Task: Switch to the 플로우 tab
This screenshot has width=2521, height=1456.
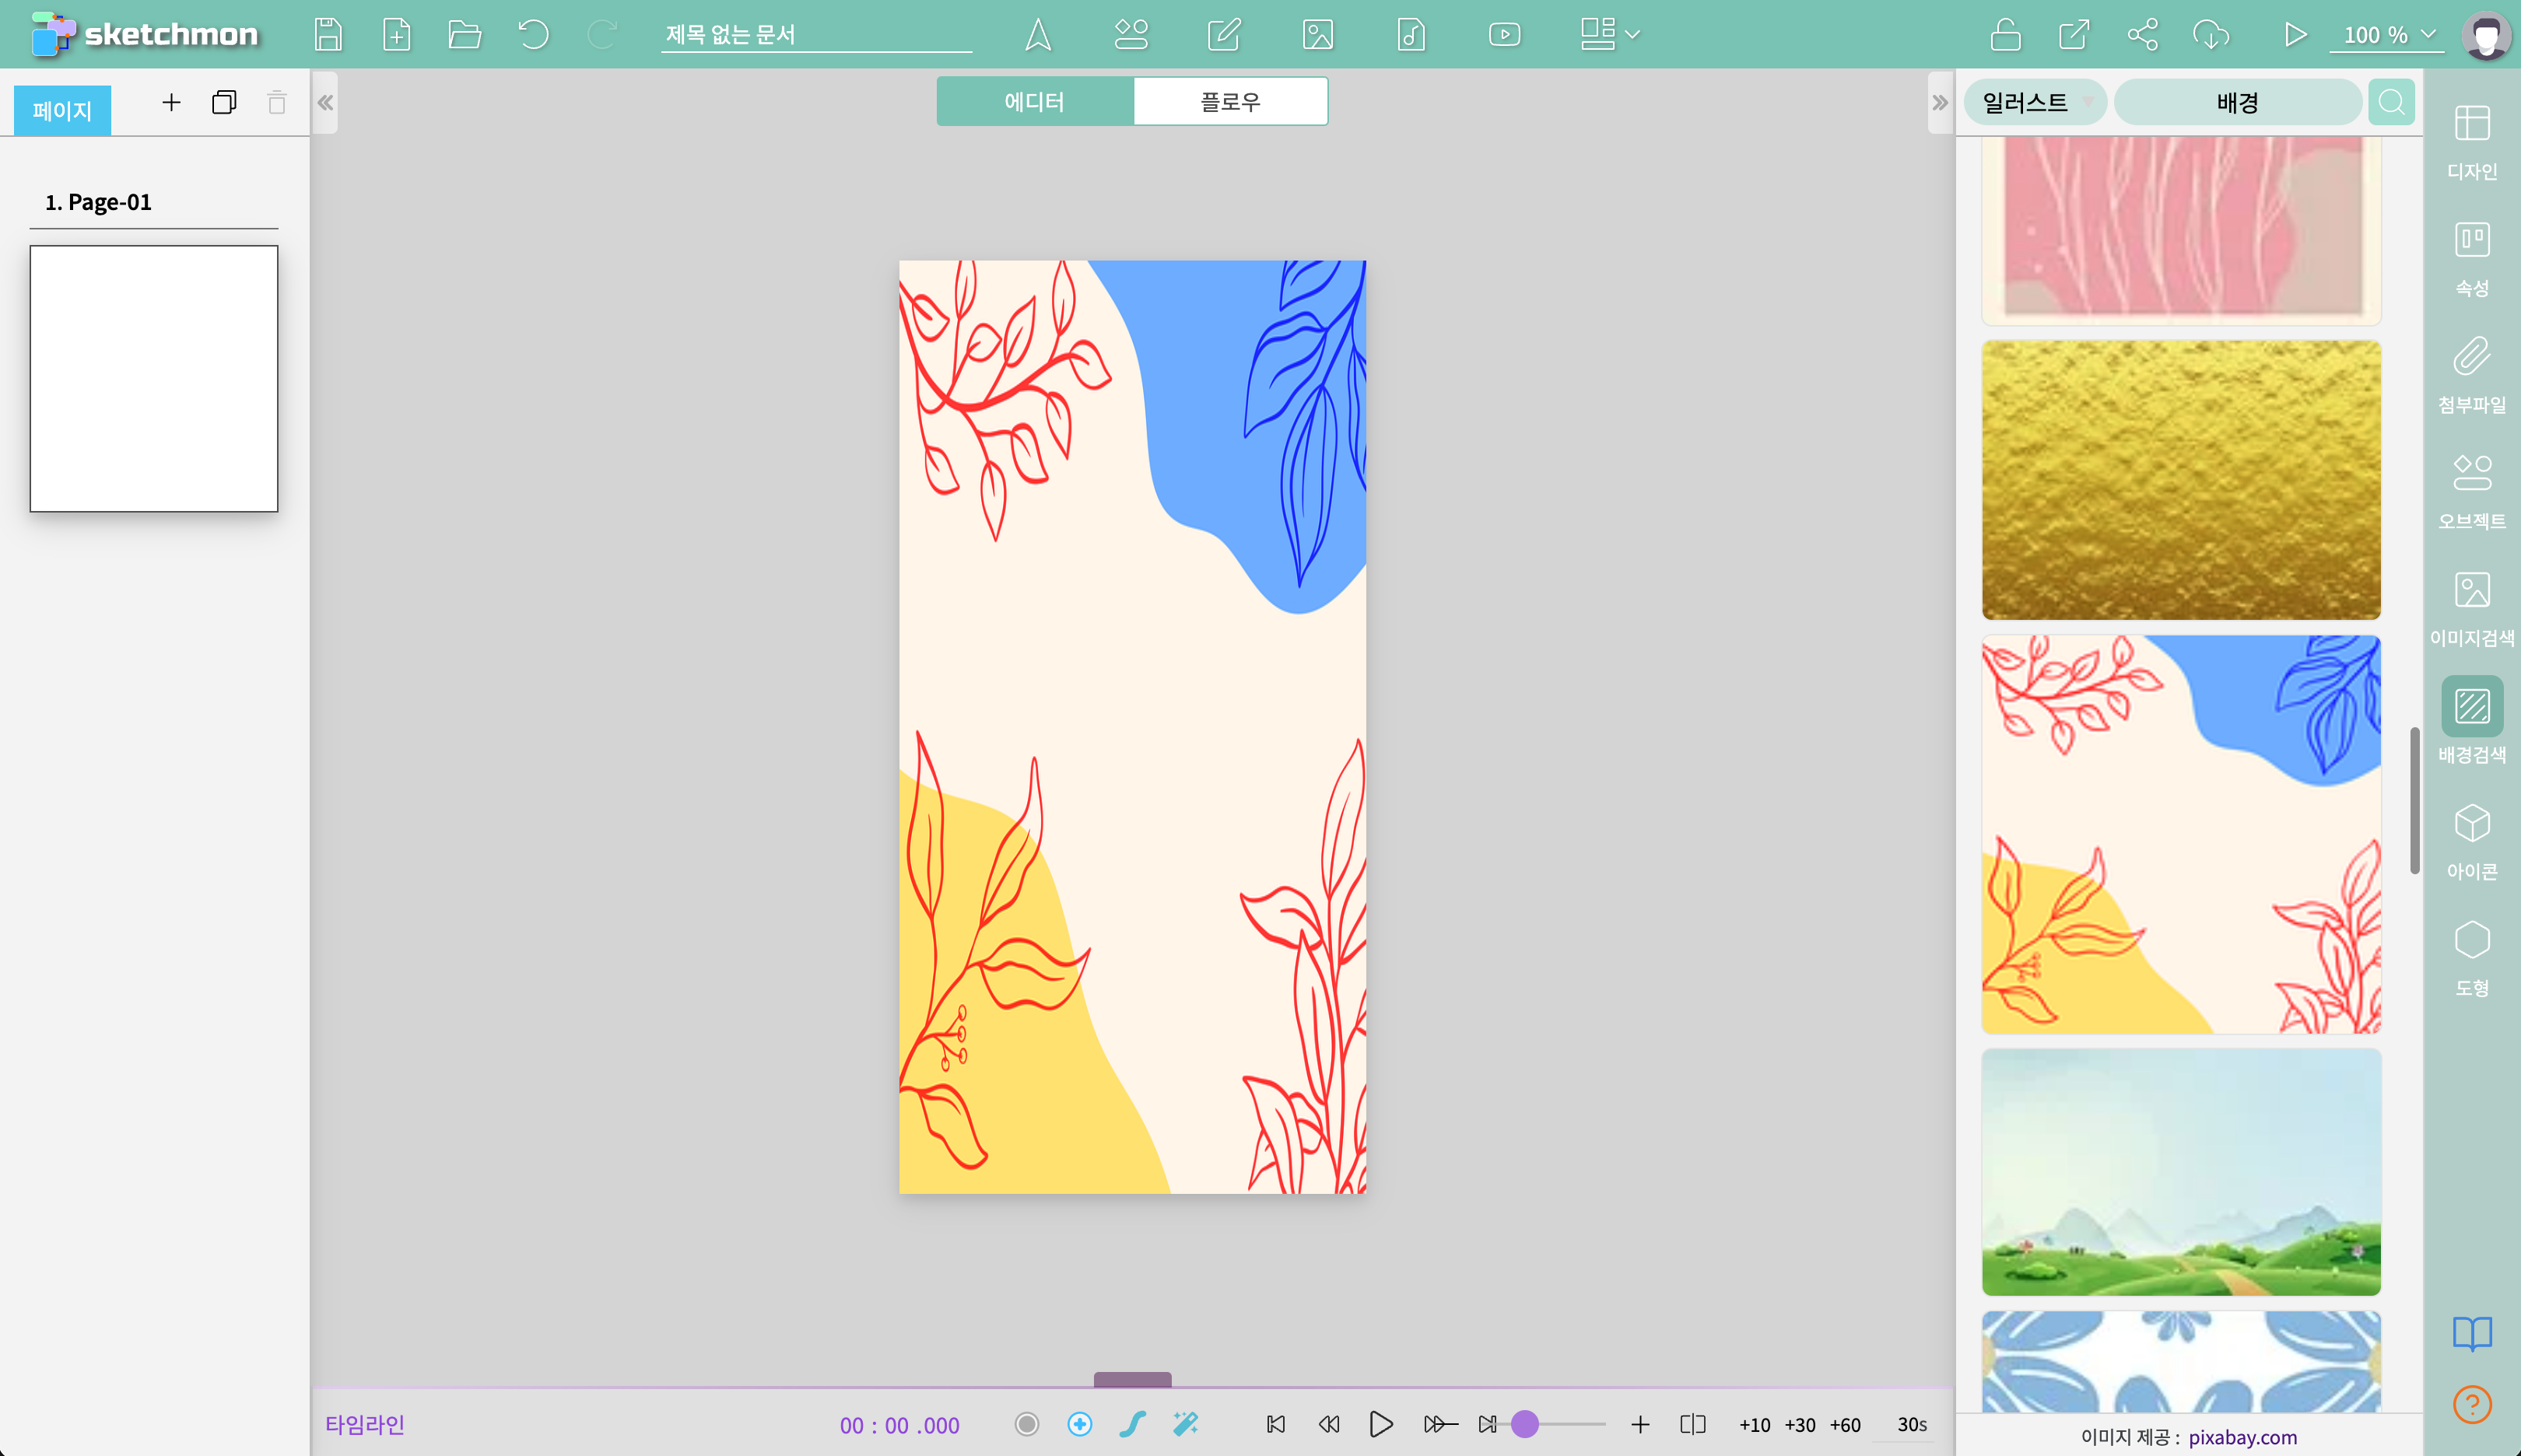Action: tap(1229, 101)
